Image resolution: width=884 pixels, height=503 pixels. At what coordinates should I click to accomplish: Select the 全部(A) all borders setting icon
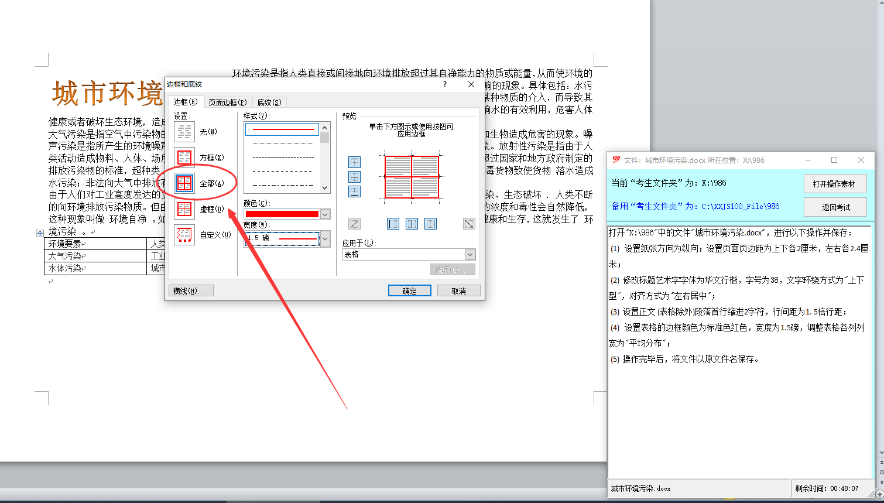pos(184,183)
